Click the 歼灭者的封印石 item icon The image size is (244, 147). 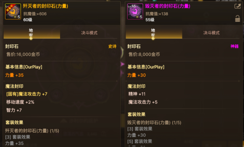pos(13,12)
